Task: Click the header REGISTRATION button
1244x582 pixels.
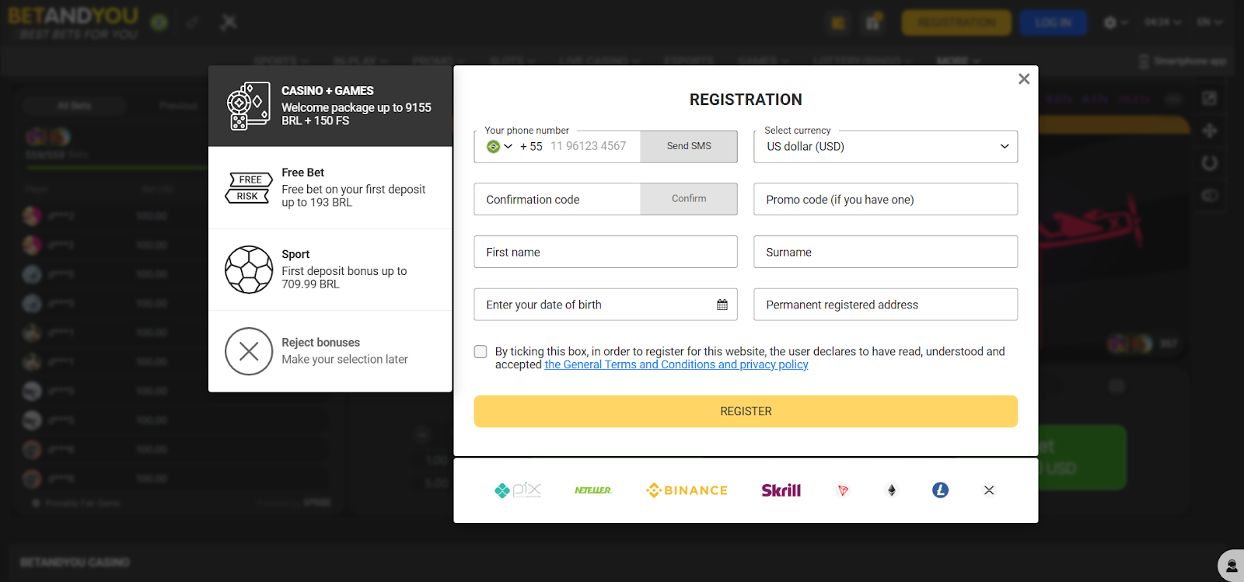Action: (x=956, y=23)
